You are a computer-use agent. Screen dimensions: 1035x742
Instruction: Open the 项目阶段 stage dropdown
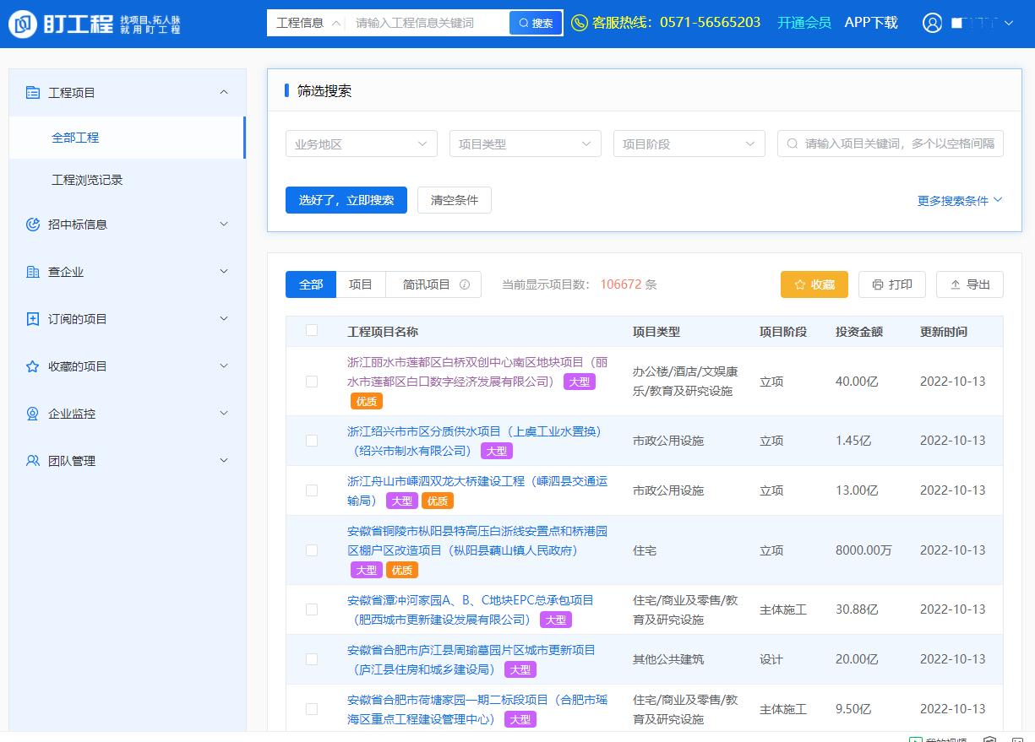689,144
